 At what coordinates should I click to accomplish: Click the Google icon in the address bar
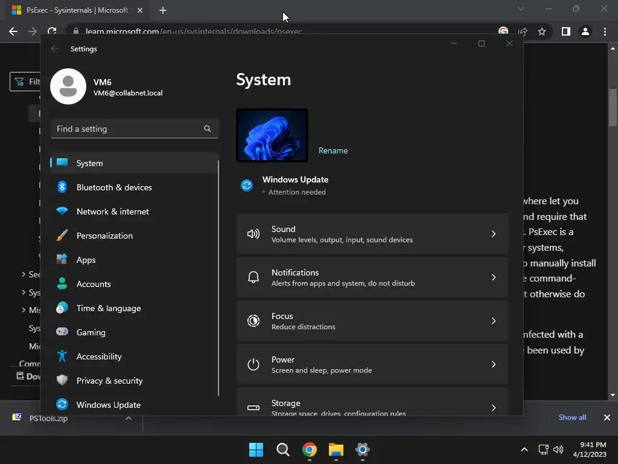click(503, 31)
